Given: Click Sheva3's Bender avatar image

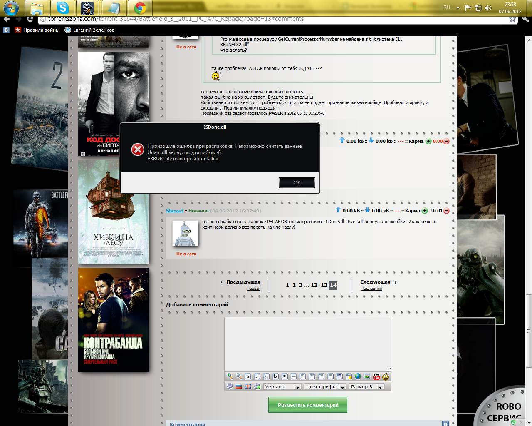Looking at the screenshot, I should point(185,233).
